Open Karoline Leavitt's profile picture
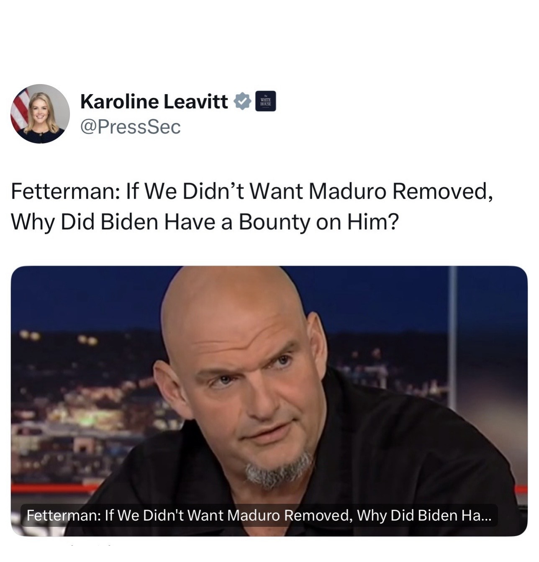This screenshot has width=539, height=562. point(40,114)
